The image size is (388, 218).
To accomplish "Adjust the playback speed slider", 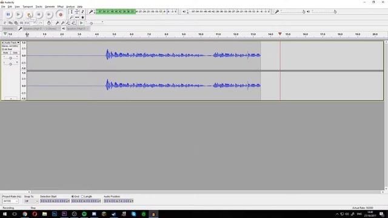I will [x=92, y=23].
